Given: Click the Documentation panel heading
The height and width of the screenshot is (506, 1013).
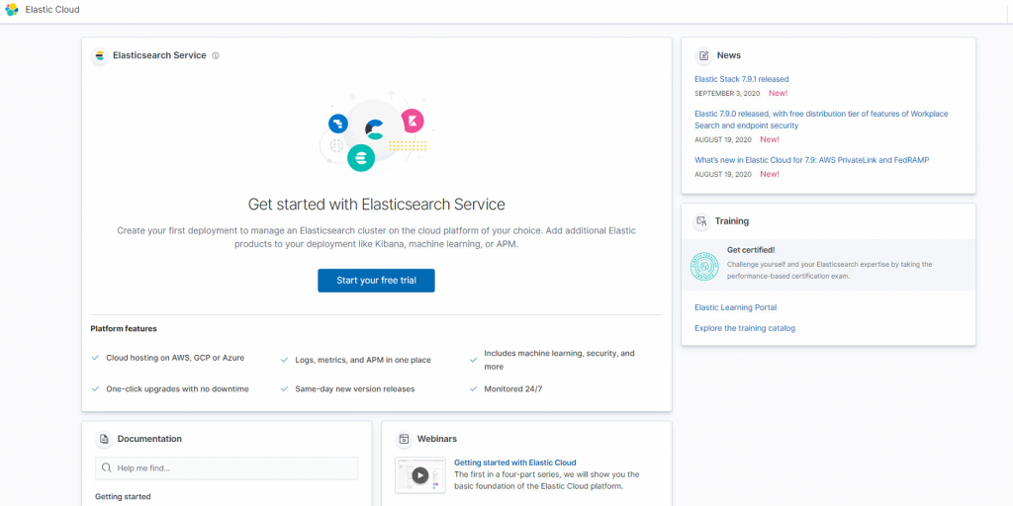Looking at the screenshot, I should pyautogui.click(x=149, y=439).
